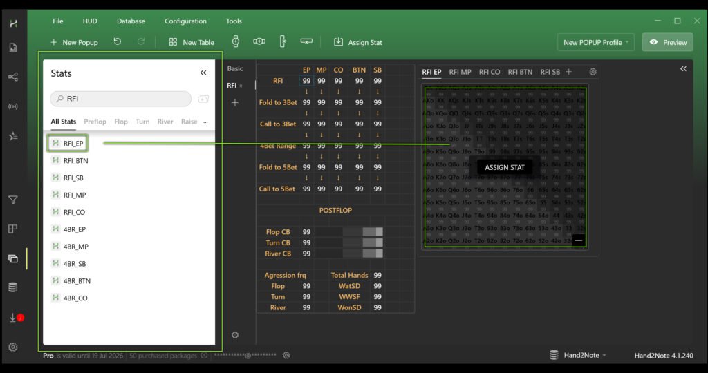Click the share nodes icon in the sidebar
708x373 pixels.
pos(12,77)
